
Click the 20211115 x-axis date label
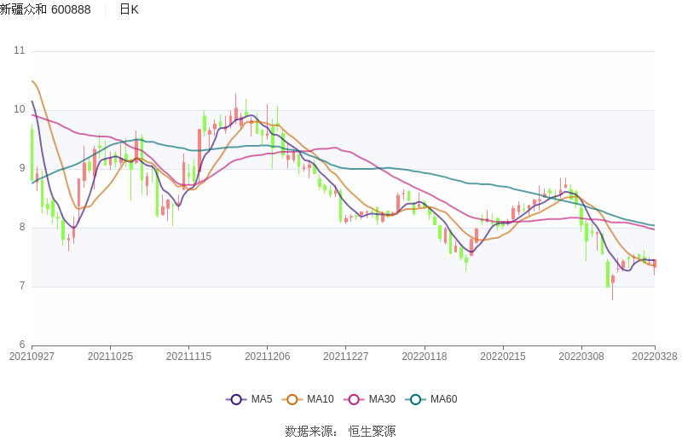coord(189,357)
